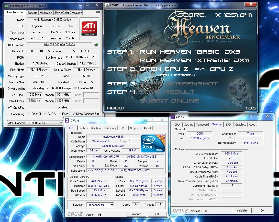Open Mainboard tab in right CPU-Z window

pyautogui.click(x=202, y=125)
